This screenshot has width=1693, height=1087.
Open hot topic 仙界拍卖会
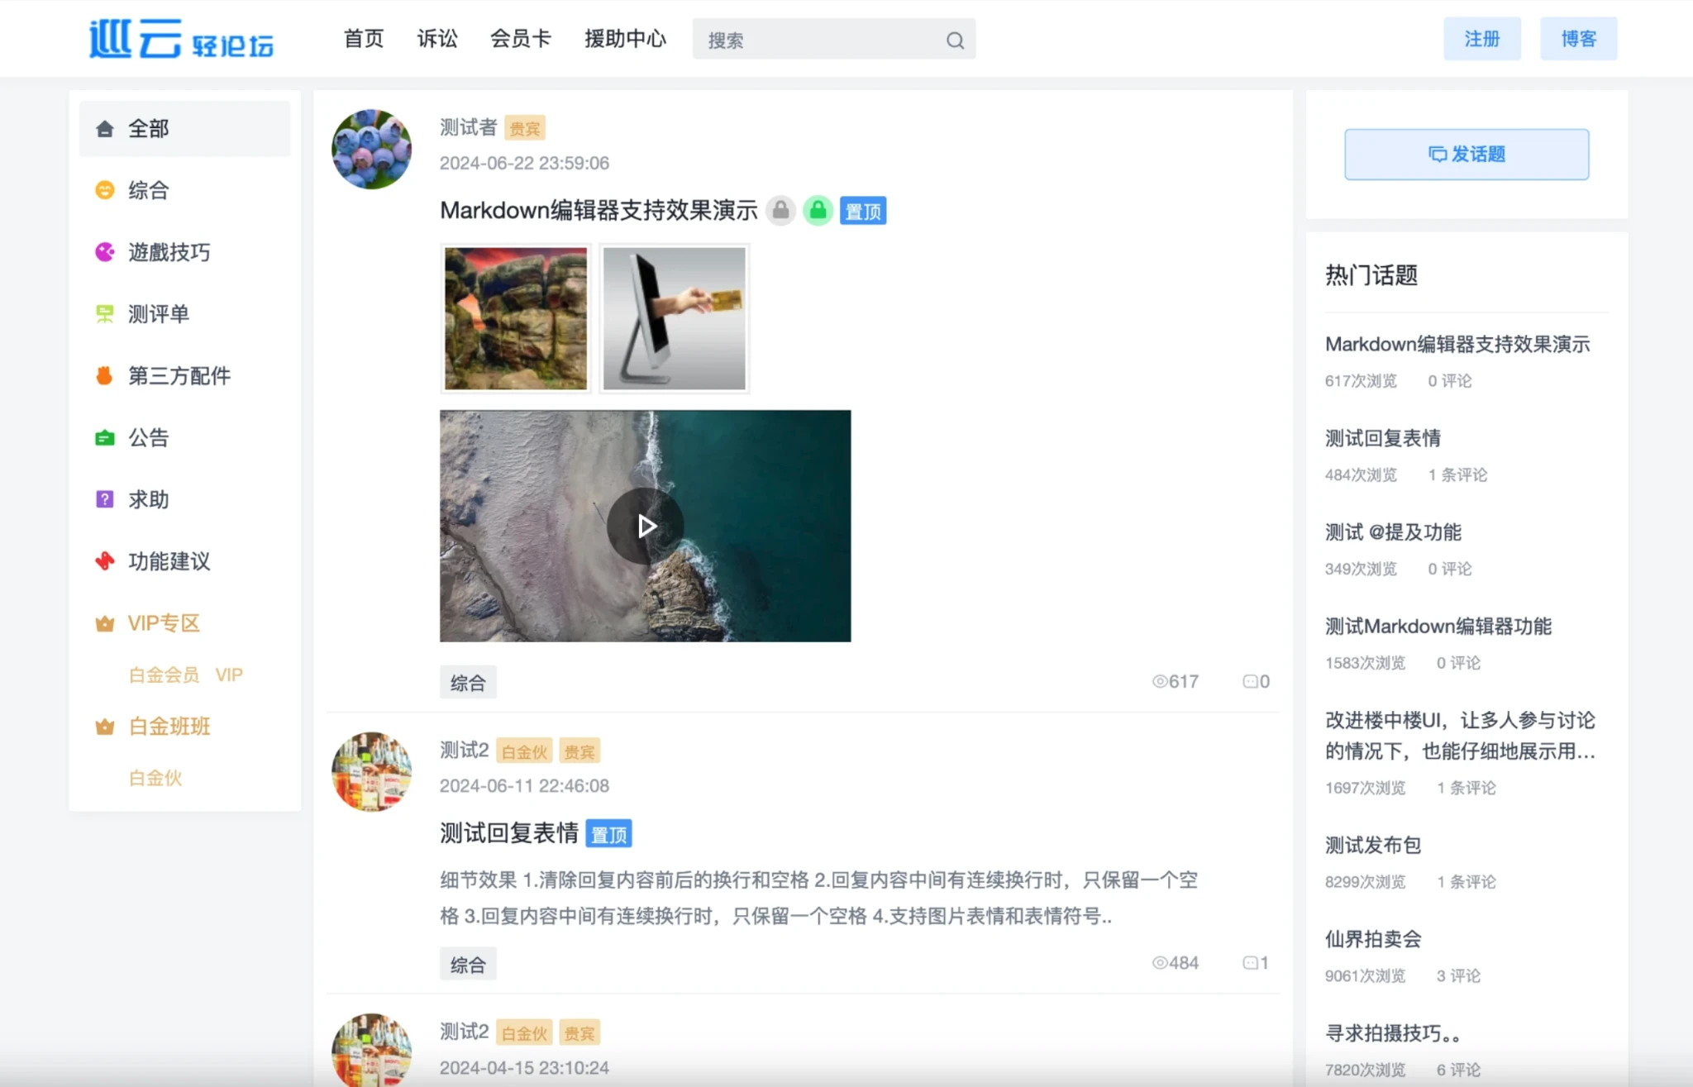pos(1372,939)
